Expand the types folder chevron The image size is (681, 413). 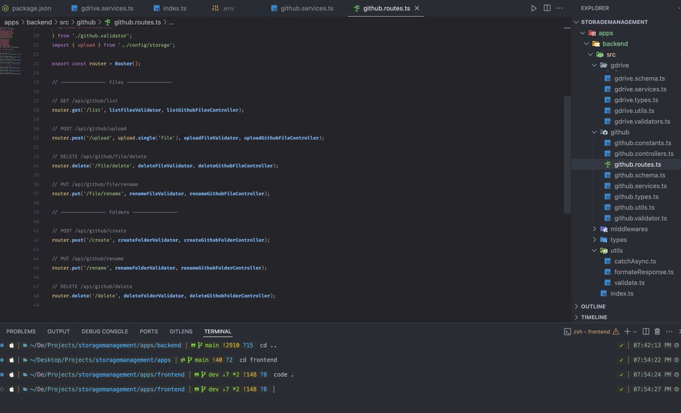[595, 240]
